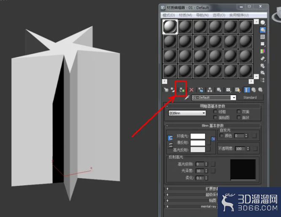
Task: Click the Get Material icon
Action: coord(166,90)
